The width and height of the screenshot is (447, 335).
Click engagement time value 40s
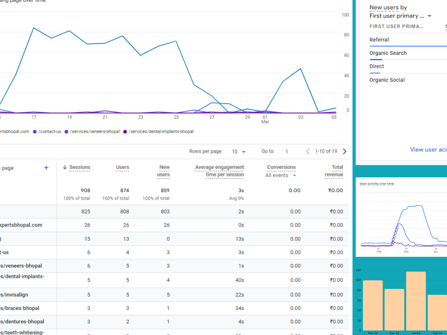click(x=240, y=281)
